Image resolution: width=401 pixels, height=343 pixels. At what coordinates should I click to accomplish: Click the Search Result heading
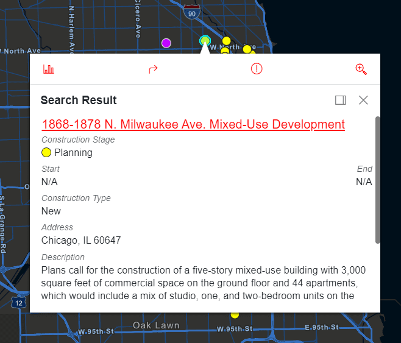point(79,101)
